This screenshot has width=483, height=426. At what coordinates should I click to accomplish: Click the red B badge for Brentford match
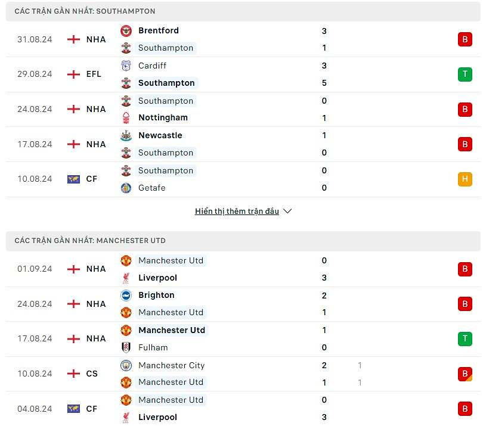(465, 39)
